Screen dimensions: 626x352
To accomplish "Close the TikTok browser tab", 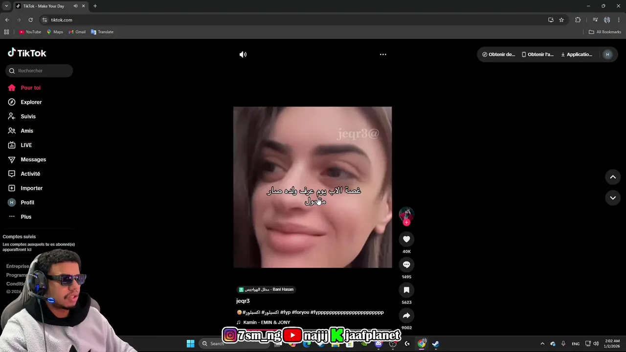I will 84,6.
